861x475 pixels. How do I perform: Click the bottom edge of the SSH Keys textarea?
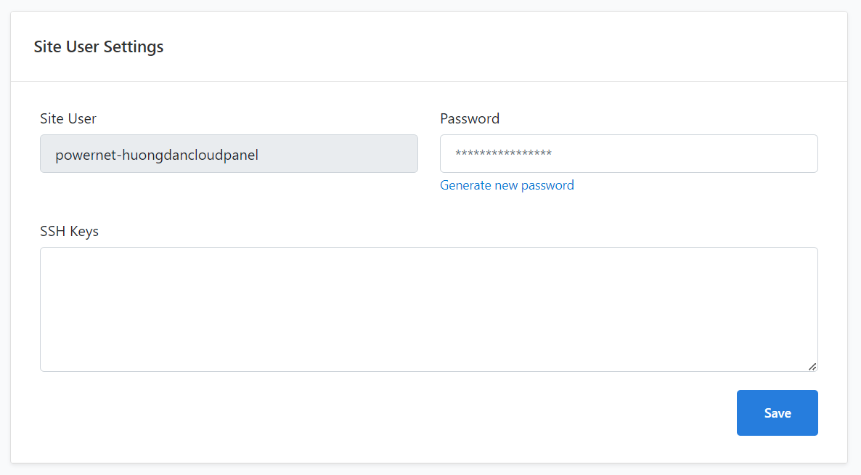[x=429, y=371]
